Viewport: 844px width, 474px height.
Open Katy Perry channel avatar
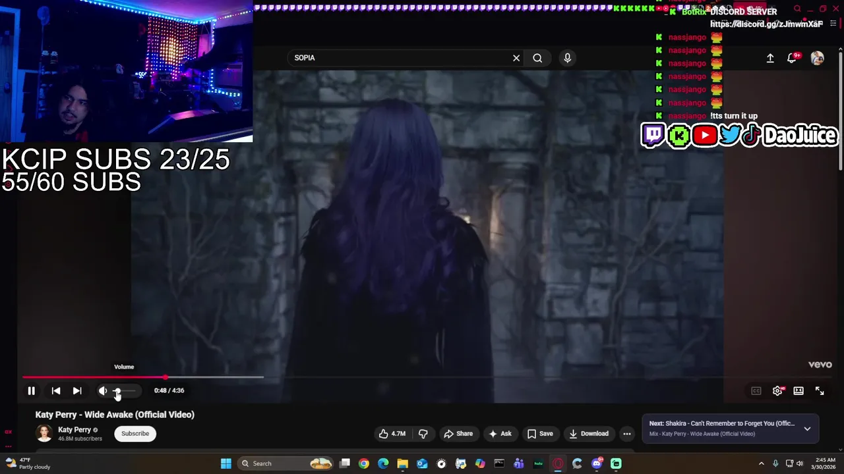click(44, 433)
